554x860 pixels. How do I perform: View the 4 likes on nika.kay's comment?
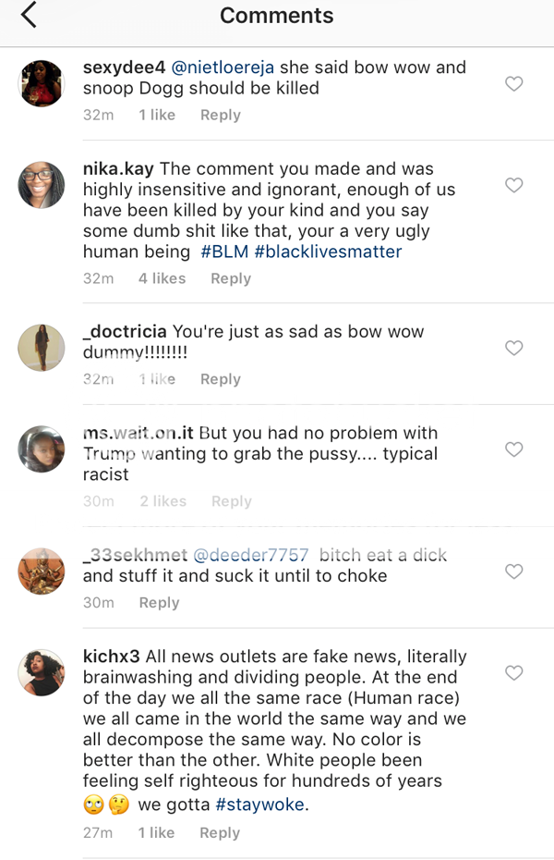[162, 278]
